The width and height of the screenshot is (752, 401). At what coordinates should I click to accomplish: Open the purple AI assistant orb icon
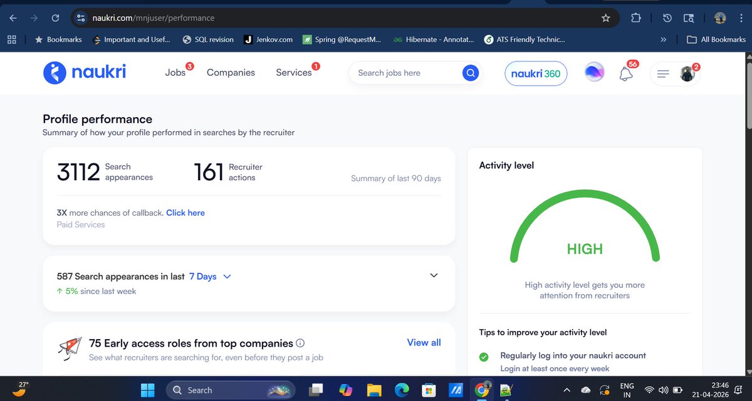click(594, 73)
